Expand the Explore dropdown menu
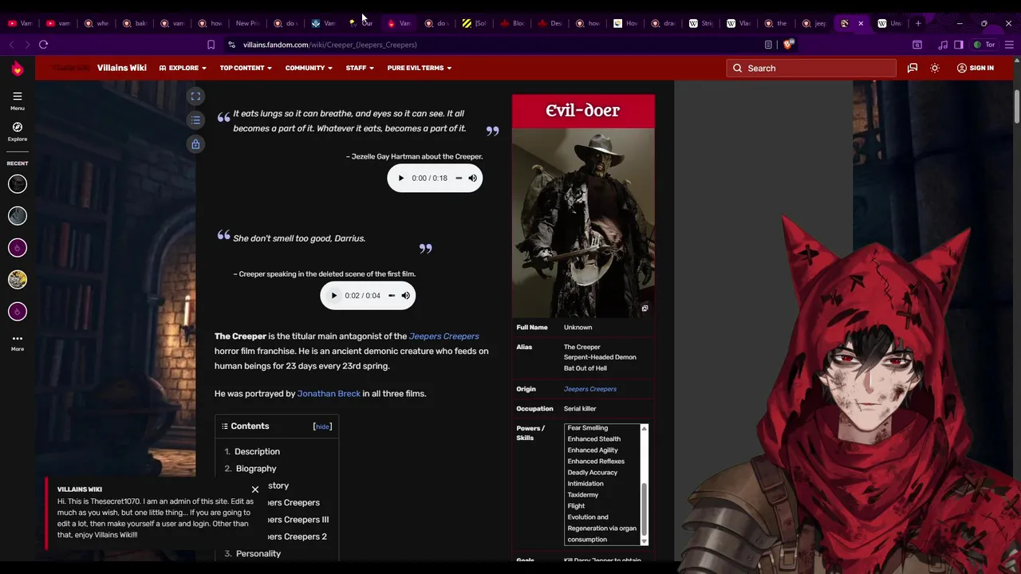The image size is (1021, 574). 183,69
